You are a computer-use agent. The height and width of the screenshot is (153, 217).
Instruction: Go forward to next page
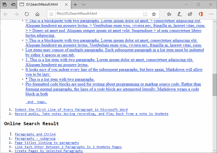16,14
